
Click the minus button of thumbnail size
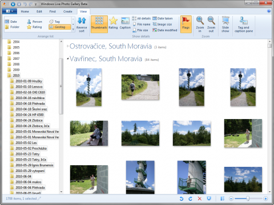231,199
